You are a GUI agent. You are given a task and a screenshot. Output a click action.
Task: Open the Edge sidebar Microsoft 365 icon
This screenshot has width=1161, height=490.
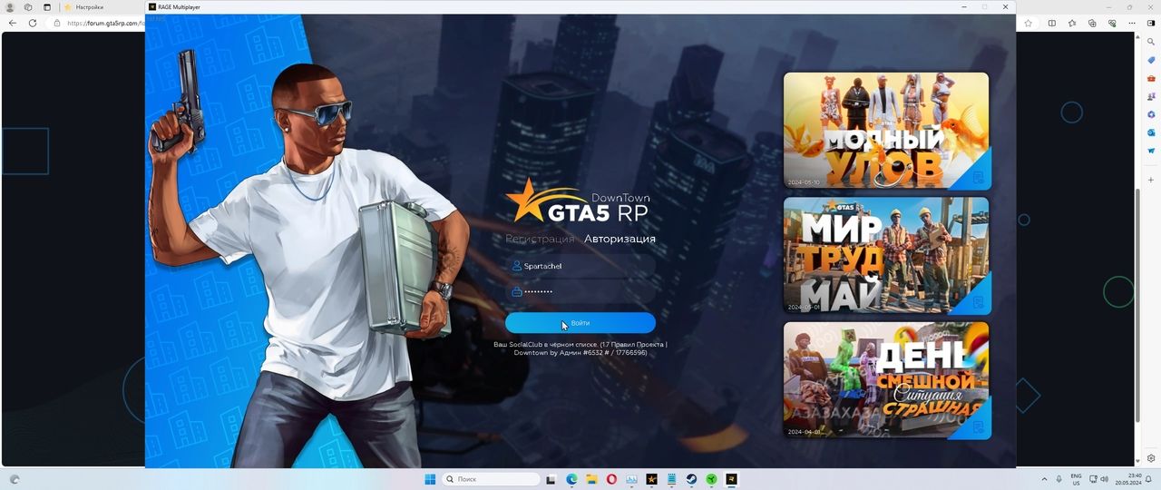[x=1151, y=114]
